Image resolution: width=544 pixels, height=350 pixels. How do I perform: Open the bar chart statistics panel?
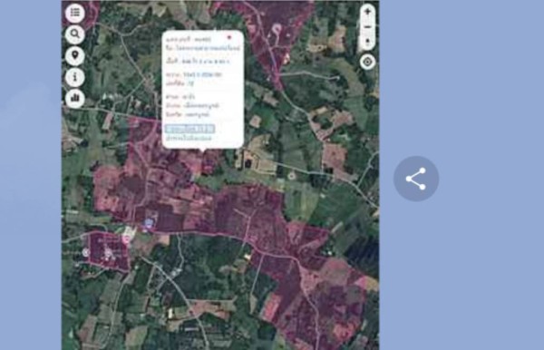[75, 98]
